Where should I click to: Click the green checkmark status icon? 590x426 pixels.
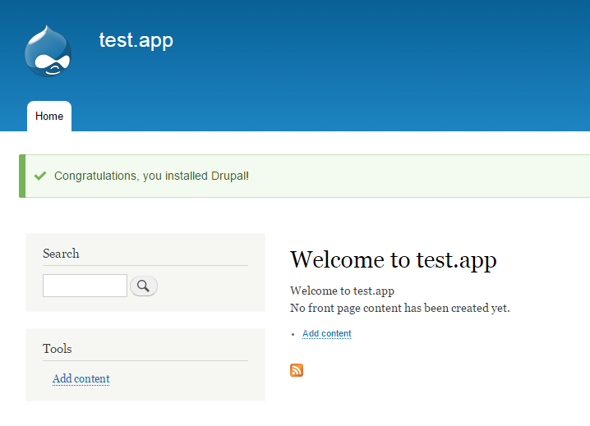[39, 176]
